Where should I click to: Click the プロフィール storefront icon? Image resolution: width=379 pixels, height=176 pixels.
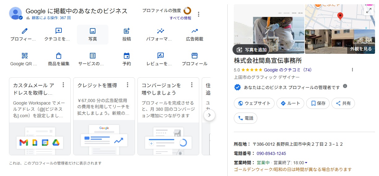(194, 56)
